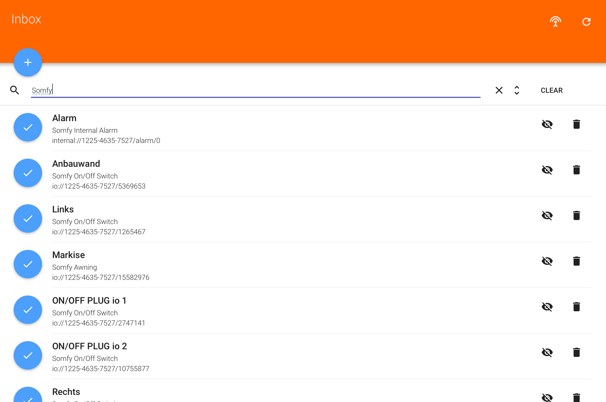Image resolution: width=606 pixels, height=402 pixels.
Task: Trash the Markise awning entry
Action: pos(576,261)
